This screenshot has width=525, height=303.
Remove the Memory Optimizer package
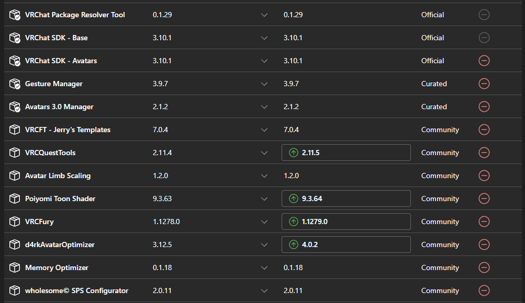[x=484, y=267]
